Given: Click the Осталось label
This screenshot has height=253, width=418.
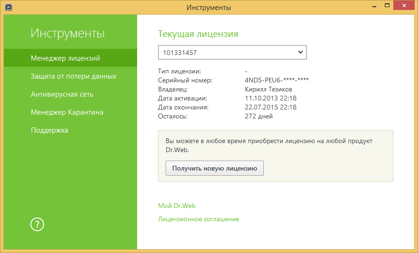Looking at the screenshot, I should (173, 117).
